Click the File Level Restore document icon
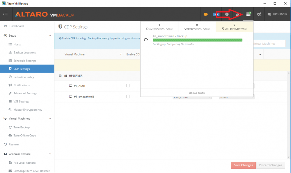291x173 pixels. (x=10, y=163)
